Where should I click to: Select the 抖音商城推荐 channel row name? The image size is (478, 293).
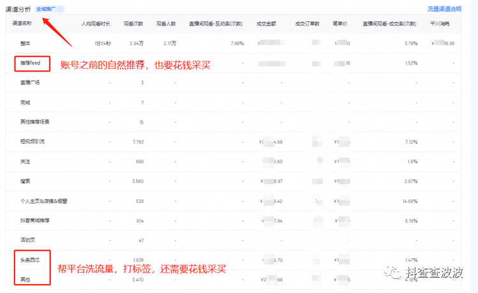[34, 220]
